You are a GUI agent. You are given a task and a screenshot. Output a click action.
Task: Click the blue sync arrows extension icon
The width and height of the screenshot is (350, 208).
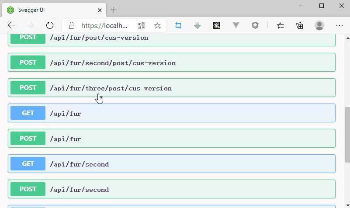pos(178,25)
